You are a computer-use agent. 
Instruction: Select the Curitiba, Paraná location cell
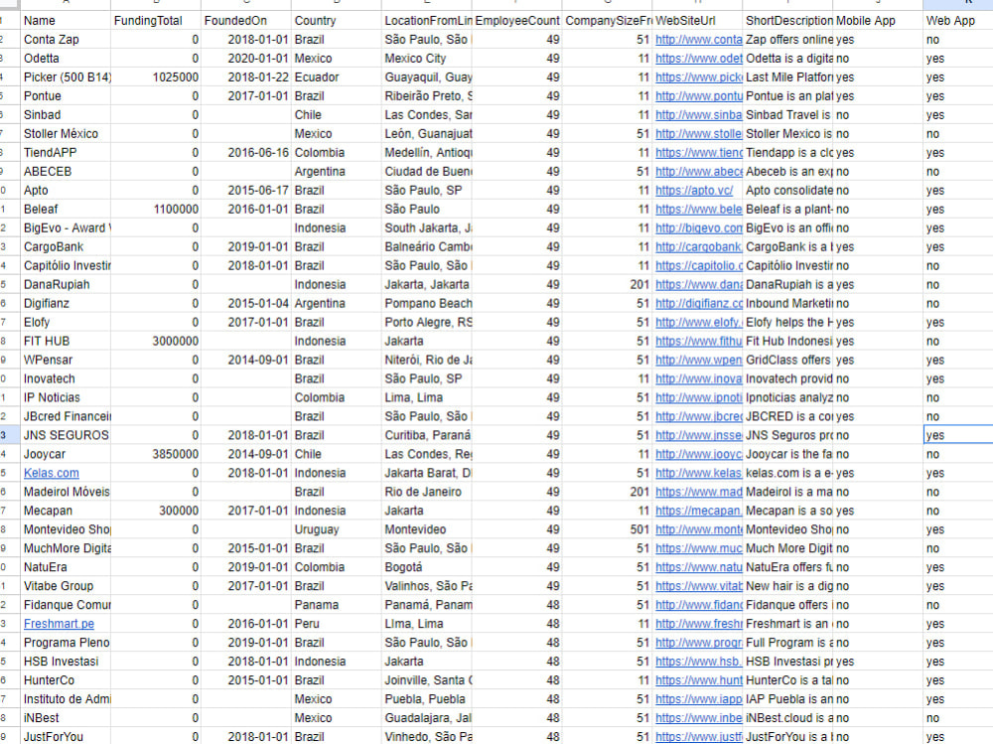pyautogui.click(x=427, y=435)
